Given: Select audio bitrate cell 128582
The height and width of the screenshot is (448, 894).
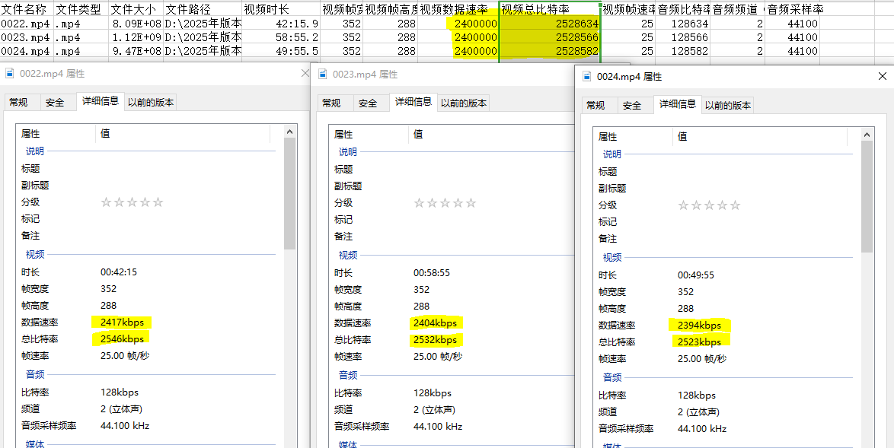Looking at the screenshot, I should click(683, 51).
